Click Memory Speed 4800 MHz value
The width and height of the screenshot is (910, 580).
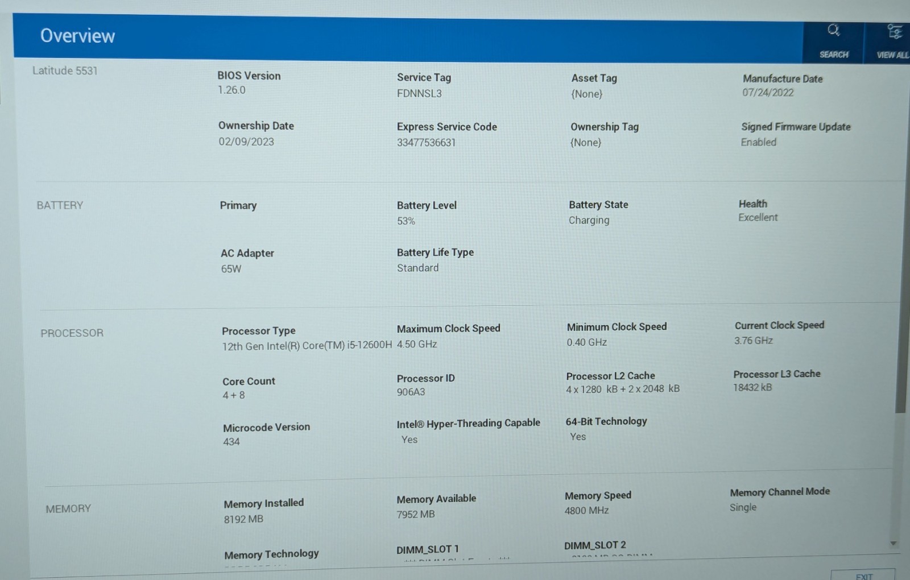click(586, 511)
